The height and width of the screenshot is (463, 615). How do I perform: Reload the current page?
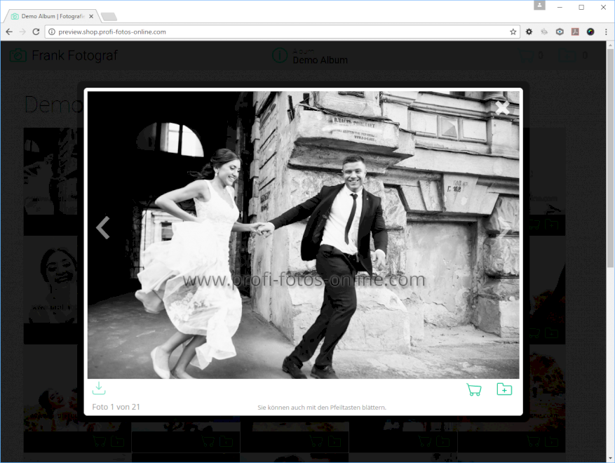(36, 32)
